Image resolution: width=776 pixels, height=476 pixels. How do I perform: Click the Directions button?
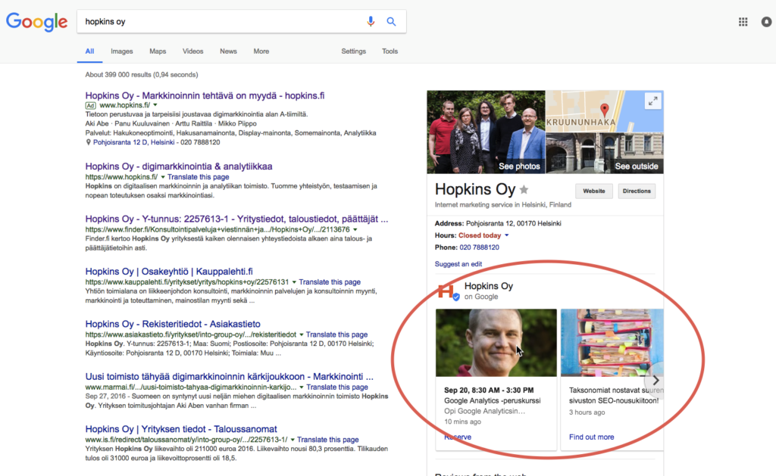[x=637, y=191]
